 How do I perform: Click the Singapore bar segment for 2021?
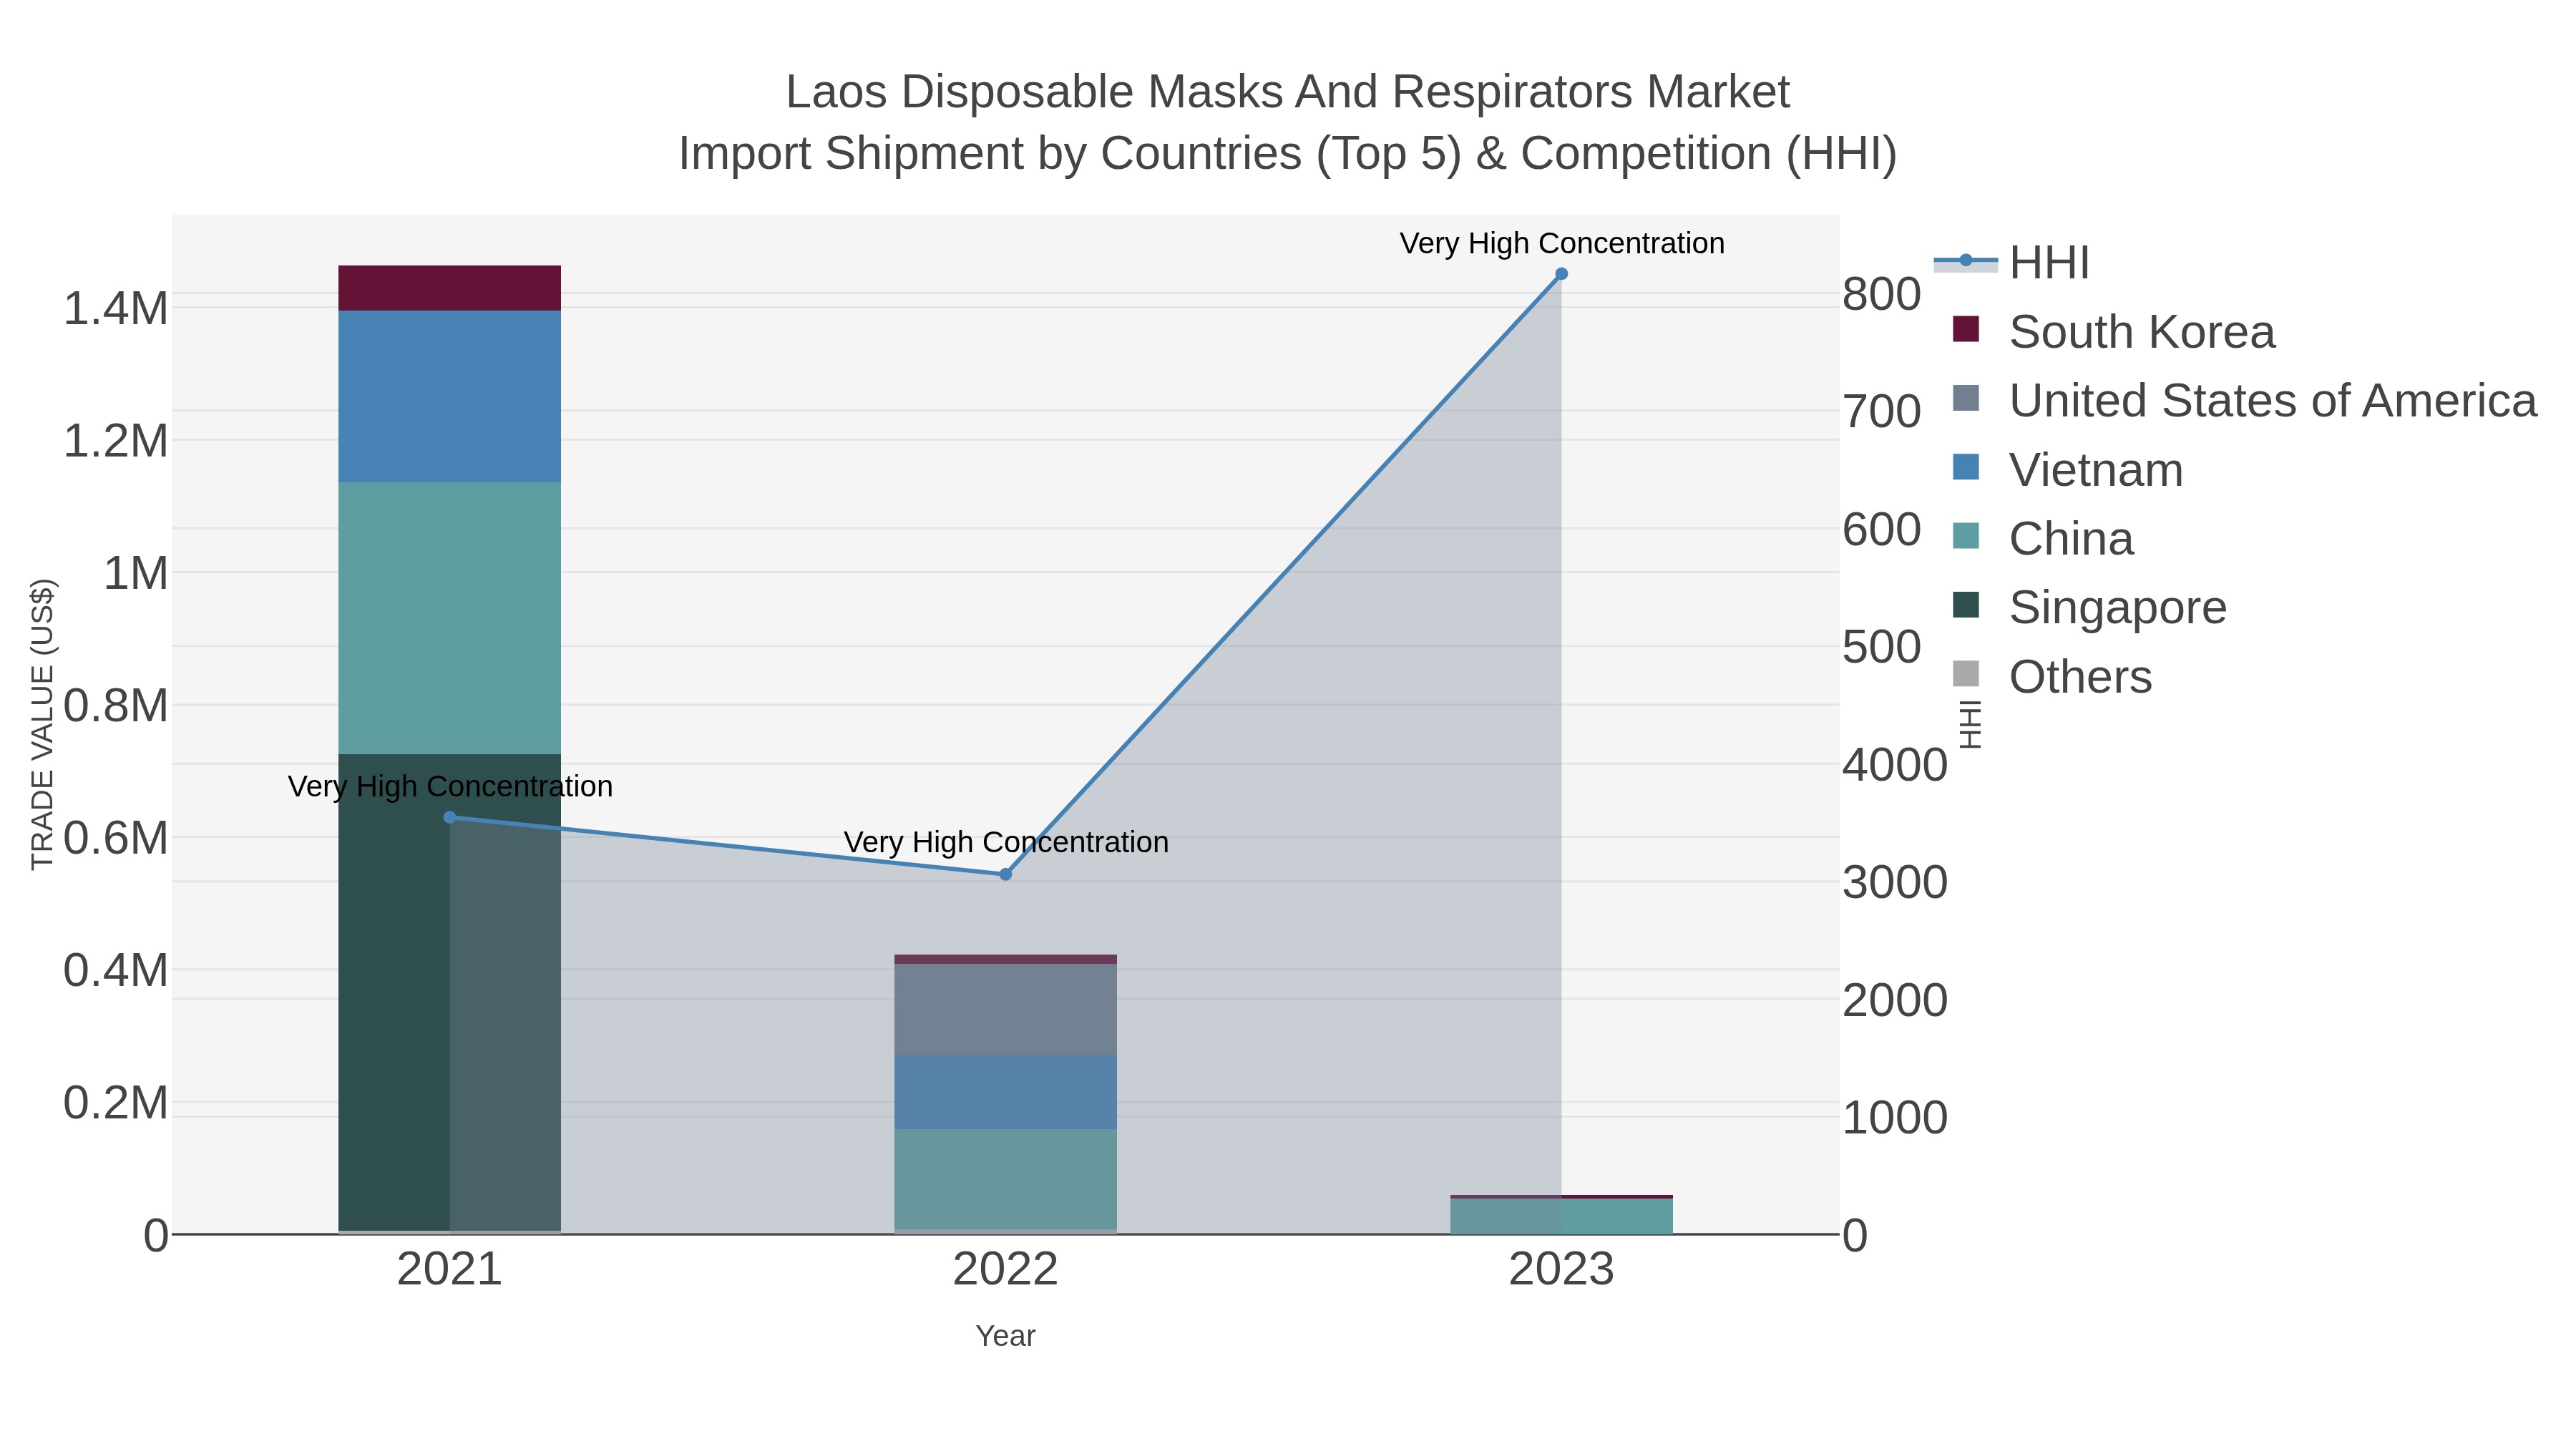(x=450, y=992)
